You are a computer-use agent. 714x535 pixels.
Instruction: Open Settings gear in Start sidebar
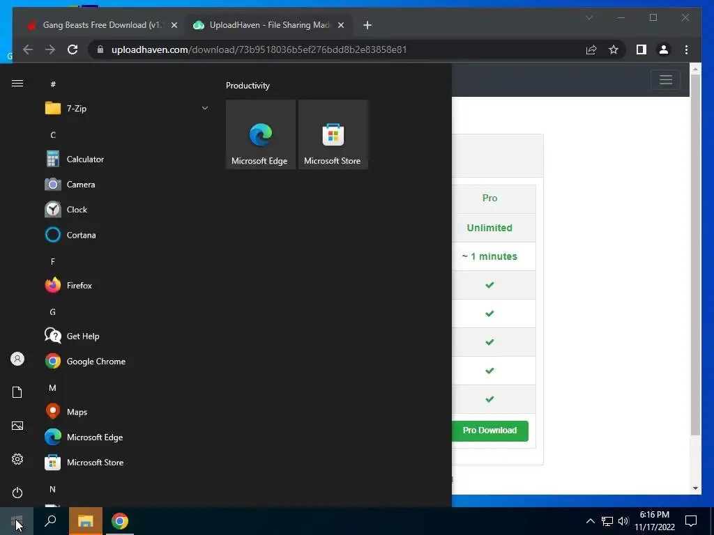coord(17,459)
